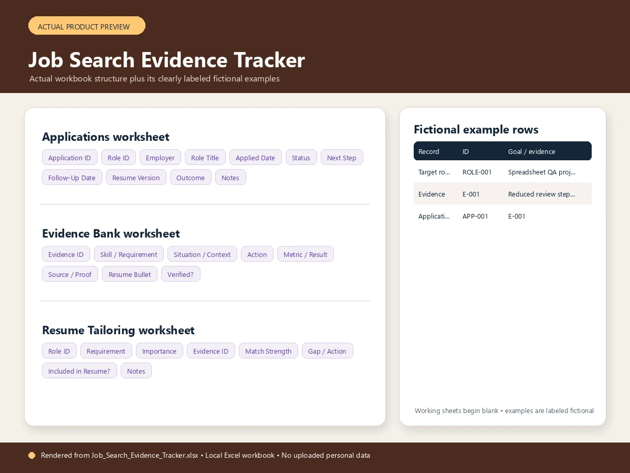Select the truncated Target ro… cell
The width and height of the screenshot is (630, 473).
point(435,172)
